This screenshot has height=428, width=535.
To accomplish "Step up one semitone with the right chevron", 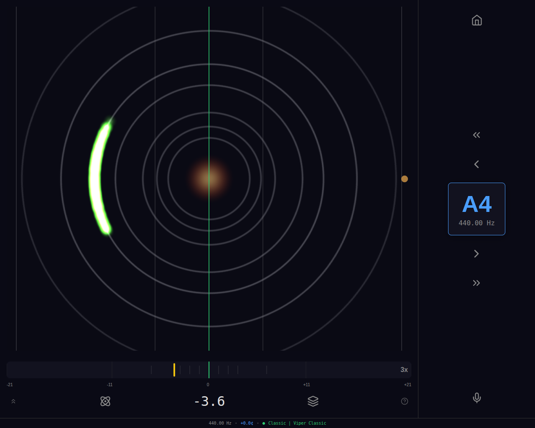I will click(476, 253).
